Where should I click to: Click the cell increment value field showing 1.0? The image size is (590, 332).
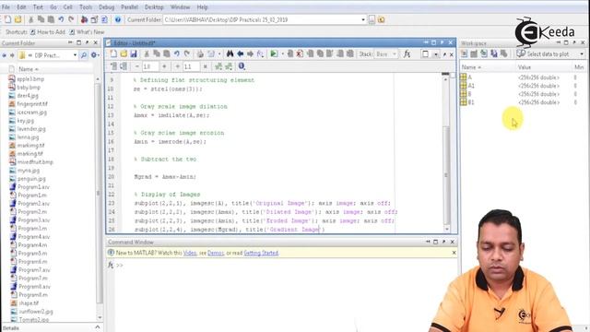coord(150,66)
